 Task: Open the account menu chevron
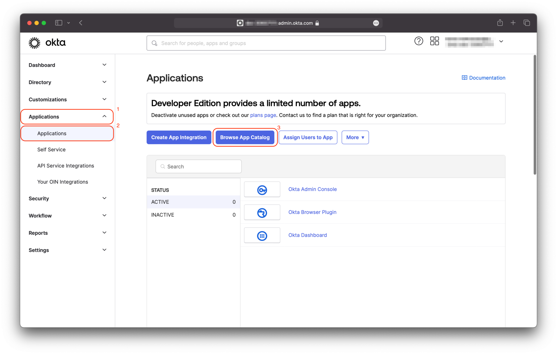point(501,41)
